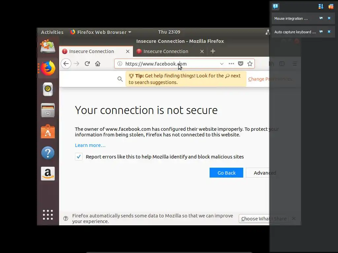Image resolution: width=338 pixels, height=253 pixels.
Task: Open Ubuntu Software from the dock
Action: (x=48, y=131)
